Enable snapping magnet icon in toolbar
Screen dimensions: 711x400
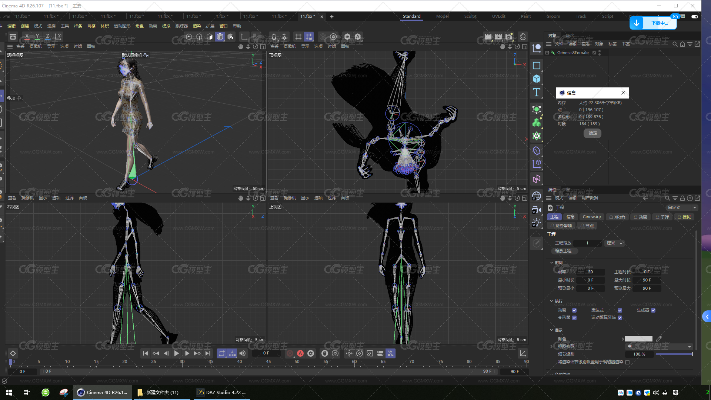pos(274,37)
